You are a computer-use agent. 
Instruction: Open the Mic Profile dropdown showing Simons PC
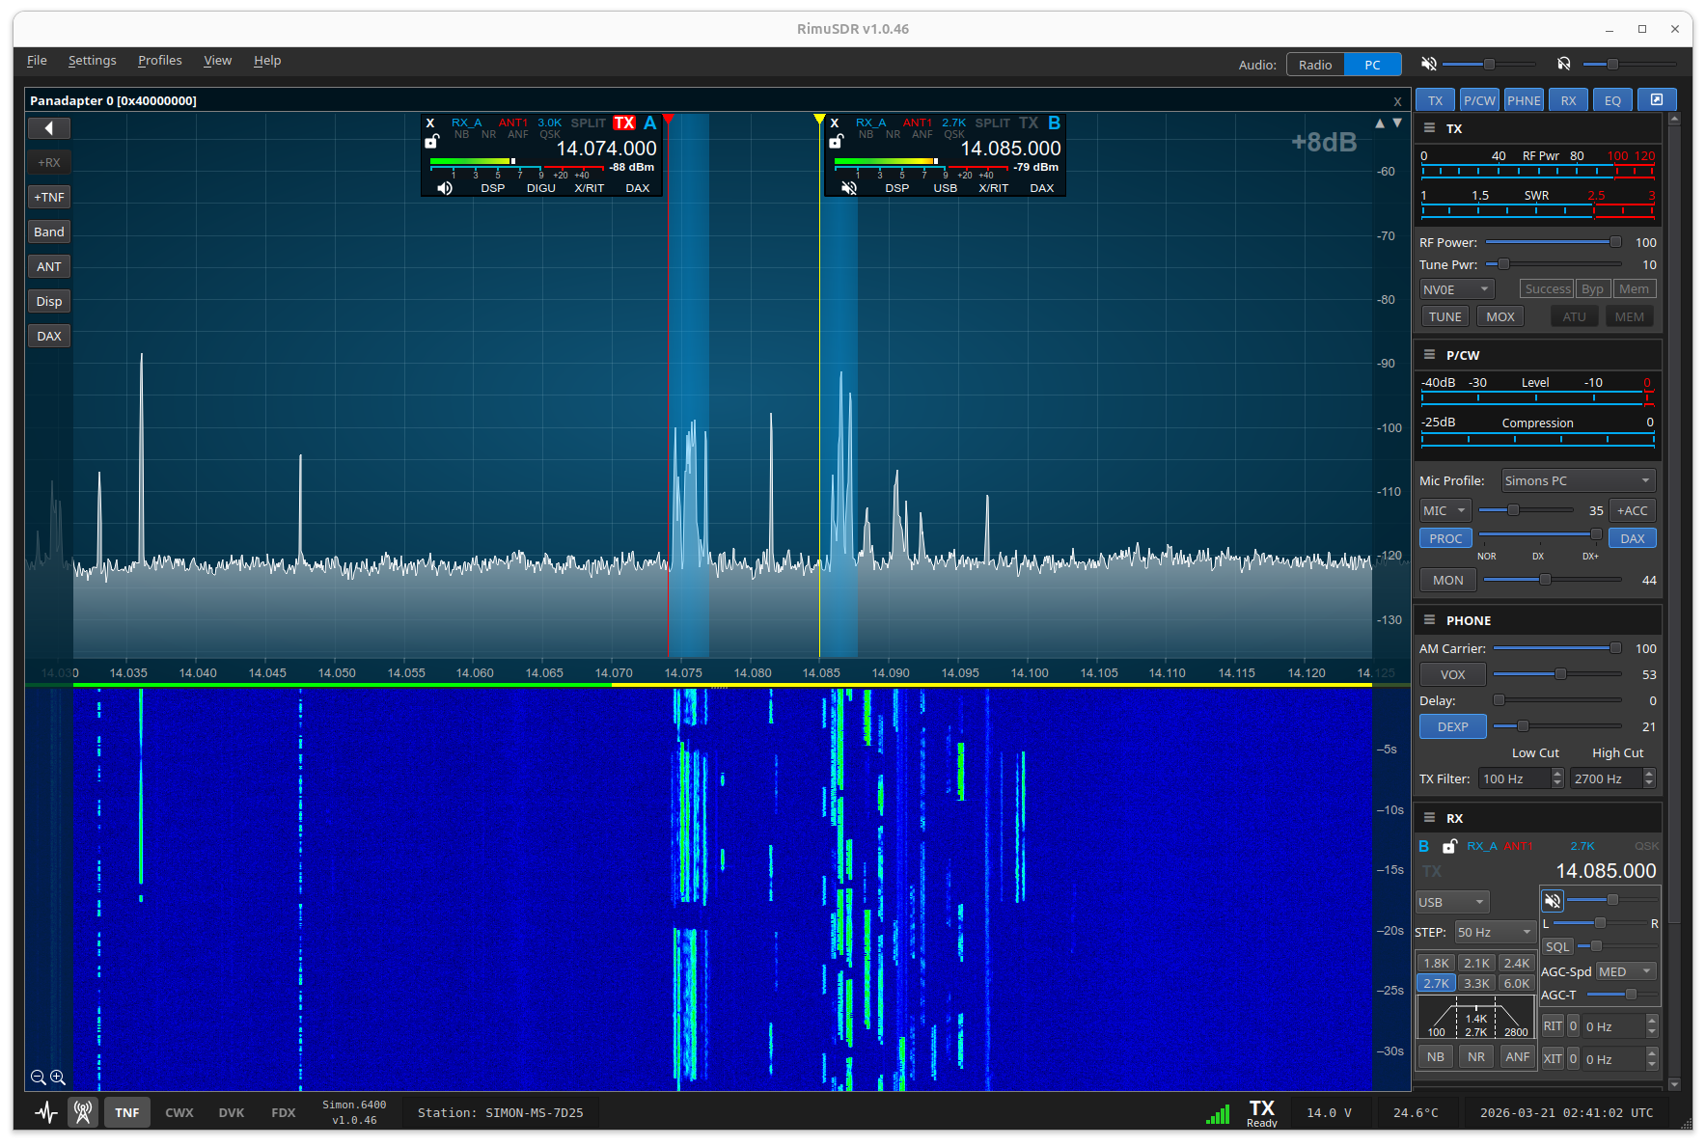(x=1577, y=479)
